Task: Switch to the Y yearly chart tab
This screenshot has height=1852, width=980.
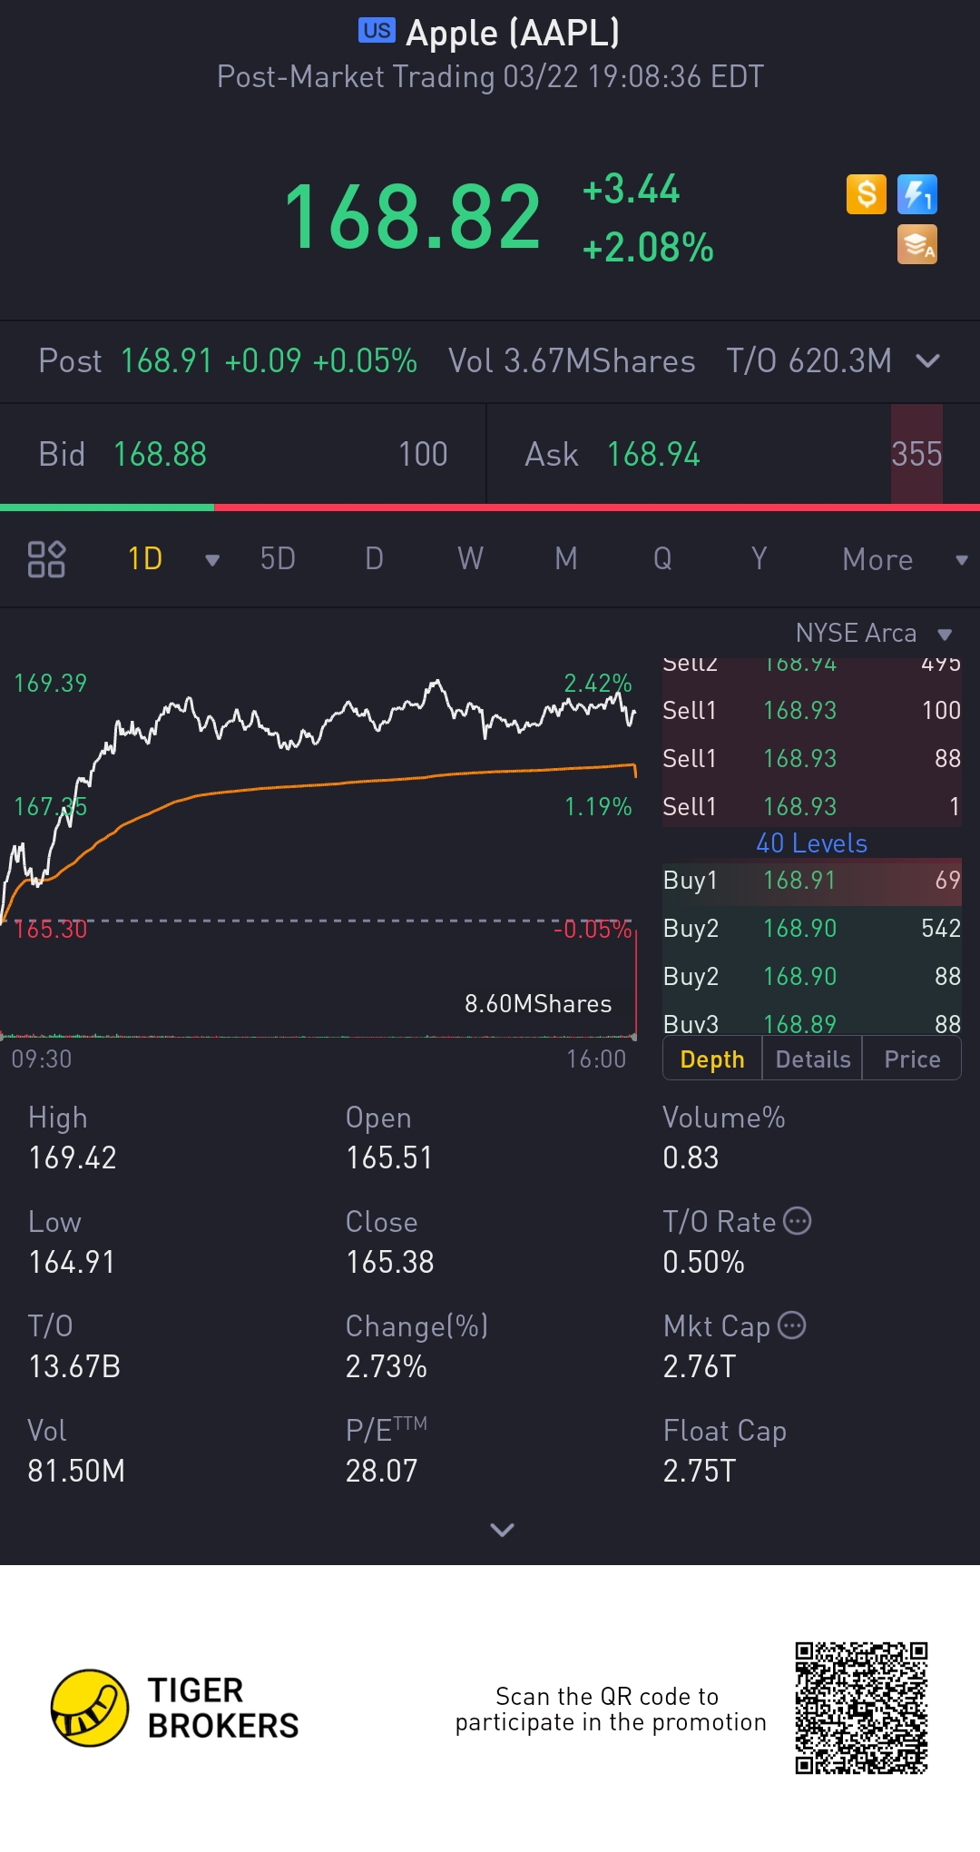Action: point(759,559)
